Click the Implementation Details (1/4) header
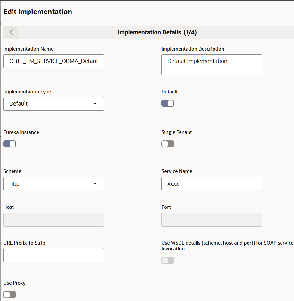The image size is (294, 301). pyautogui.click(x=159, y=32)
